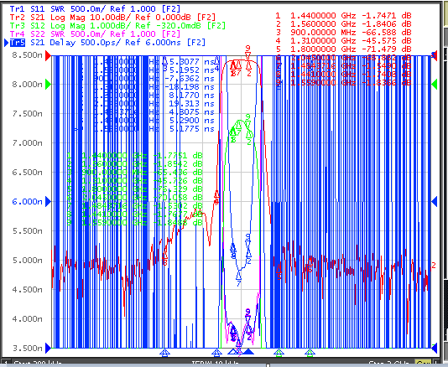This screenshot has height=367, width=448.
Task: Click the S21 Delay 500.0ps/ Ref 6.000ns text
Action: (117, 43)
